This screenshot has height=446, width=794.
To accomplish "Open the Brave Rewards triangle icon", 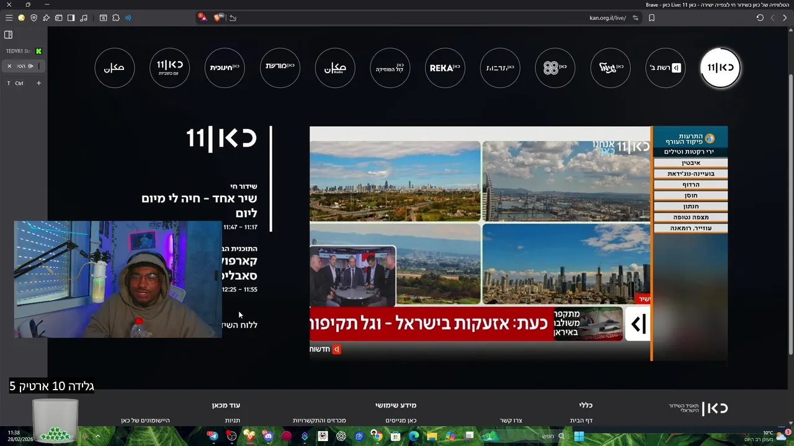I will (203, 18).
